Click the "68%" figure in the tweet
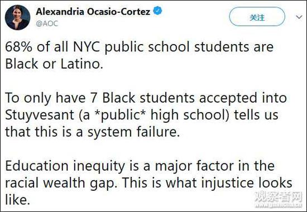Screen dimensions: 307x212 [18, 47]
